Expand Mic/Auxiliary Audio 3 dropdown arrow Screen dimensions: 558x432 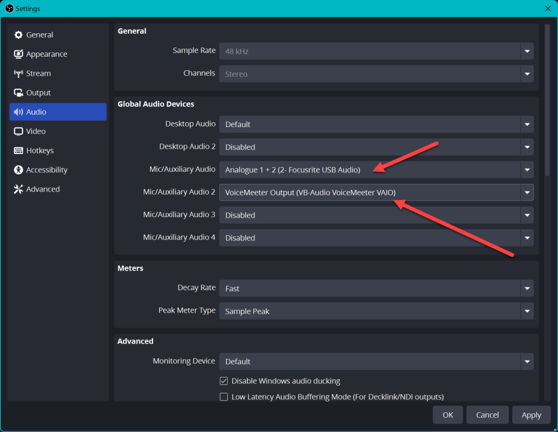[527, 215]
